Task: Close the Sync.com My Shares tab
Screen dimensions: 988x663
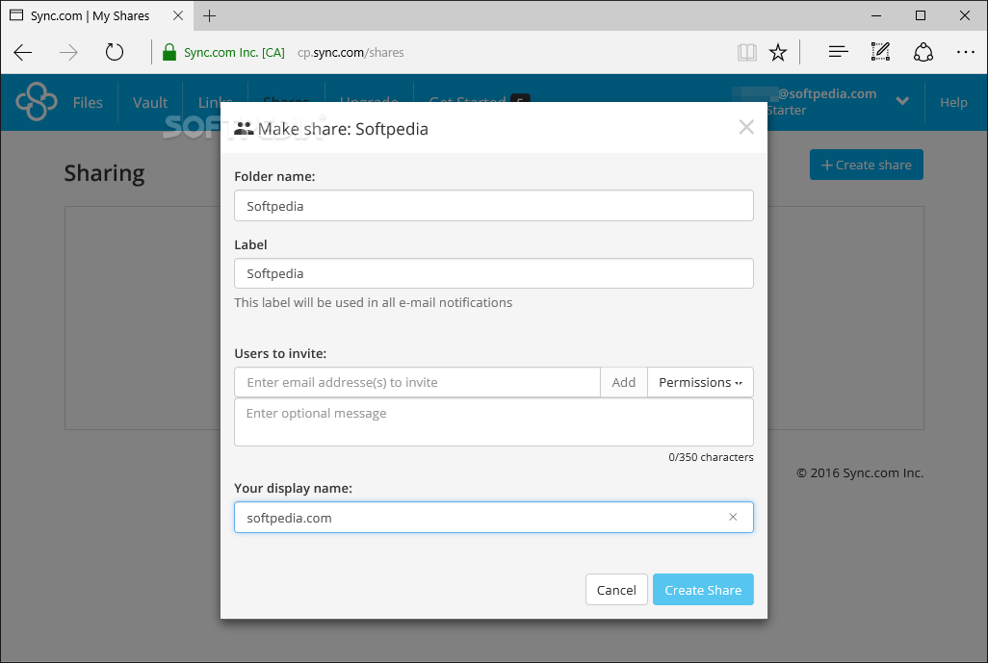Action: (178, 15)
